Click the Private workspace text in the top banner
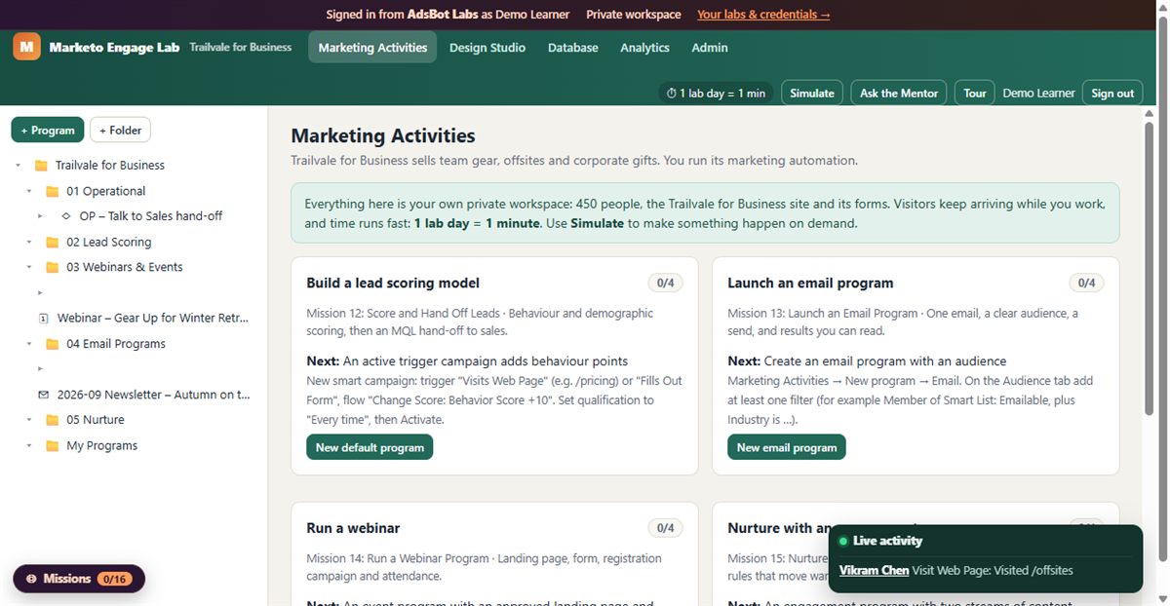This screenshot has height=606, width=1170. 634,15
